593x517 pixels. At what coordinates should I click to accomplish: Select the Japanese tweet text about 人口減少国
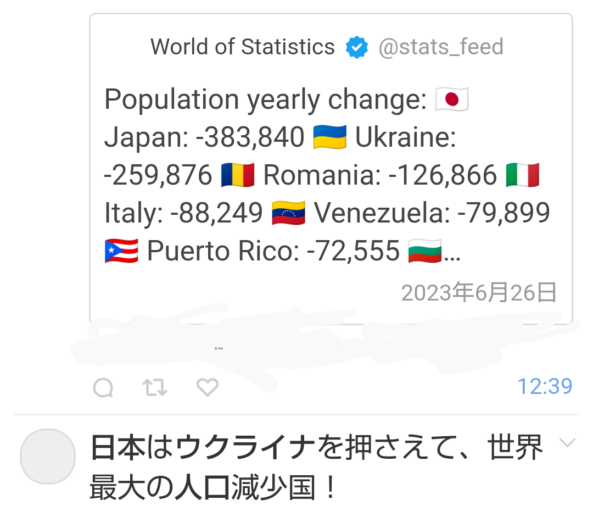(x=317, y=467)
